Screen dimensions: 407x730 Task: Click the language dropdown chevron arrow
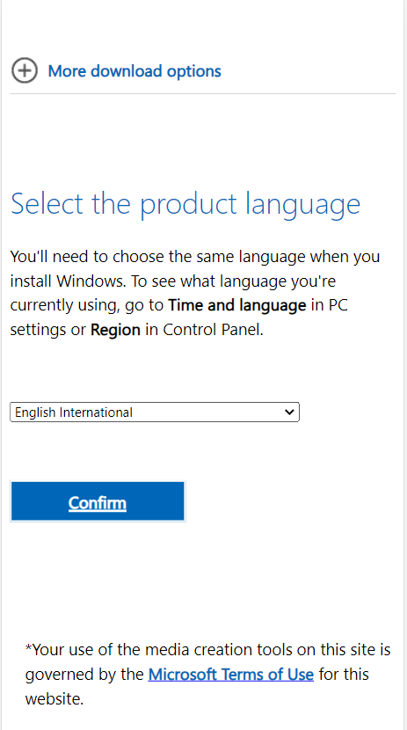click(x=289, y=412)
